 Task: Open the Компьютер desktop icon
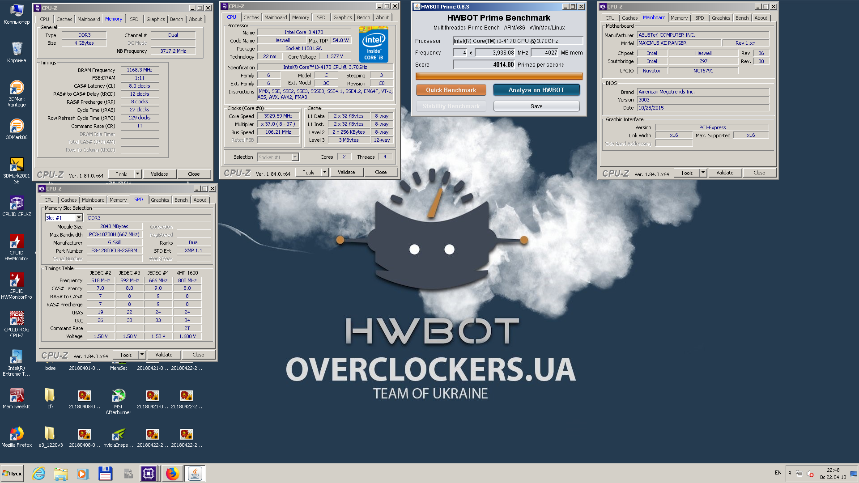click(x=17, y=14)
